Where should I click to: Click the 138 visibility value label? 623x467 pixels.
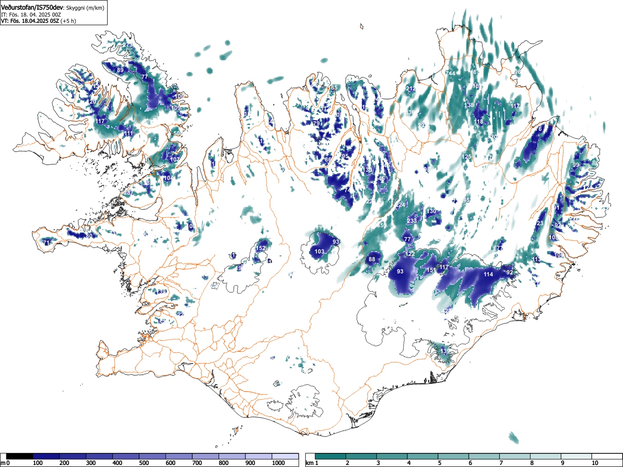tap(469, 106)
